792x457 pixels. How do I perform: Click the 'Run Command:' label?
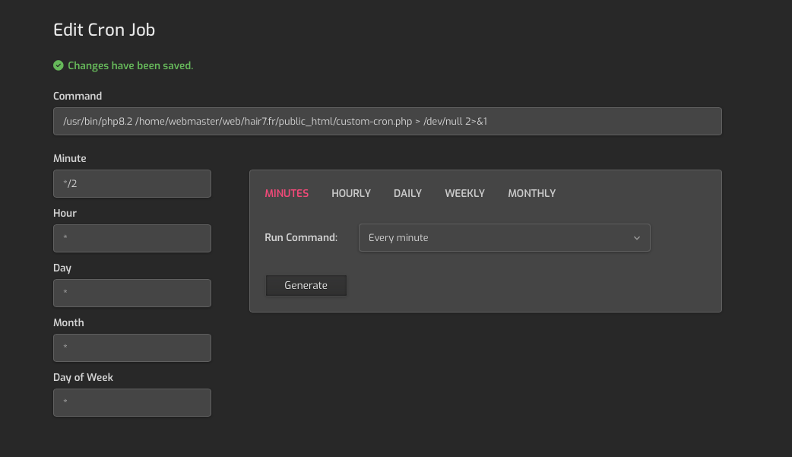click(x=301, y=237)
